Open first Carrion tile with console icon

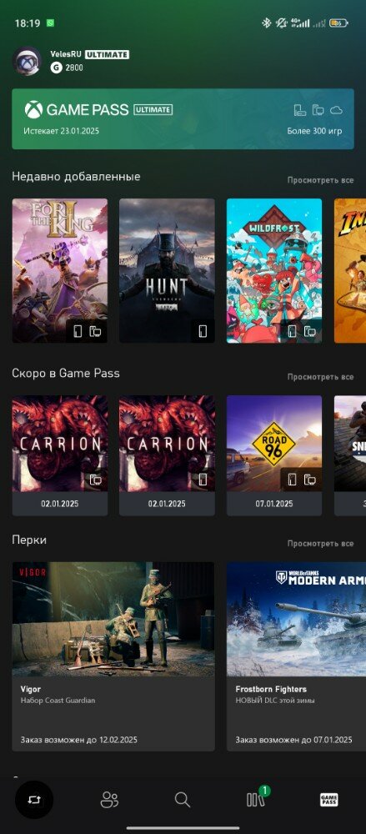click(59, 455)
